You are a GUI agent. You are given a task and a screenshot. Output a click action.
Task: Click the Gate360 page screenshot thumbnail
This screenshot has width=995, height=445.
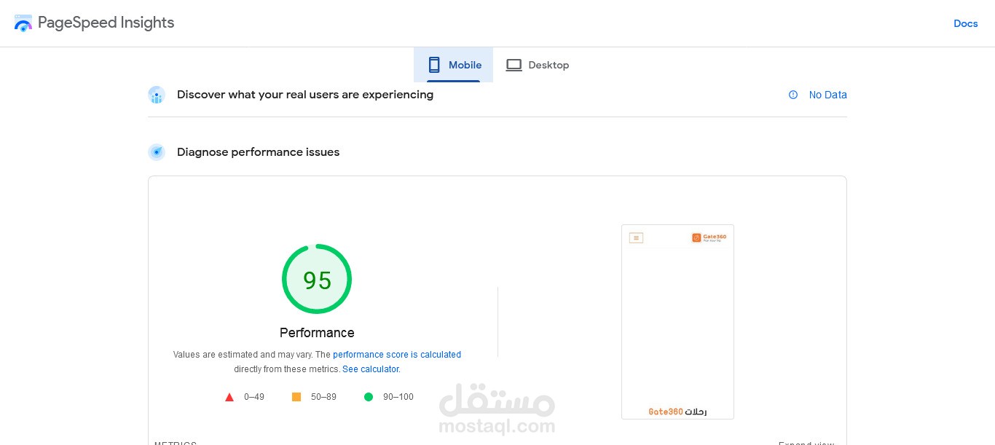coord(677,322)
